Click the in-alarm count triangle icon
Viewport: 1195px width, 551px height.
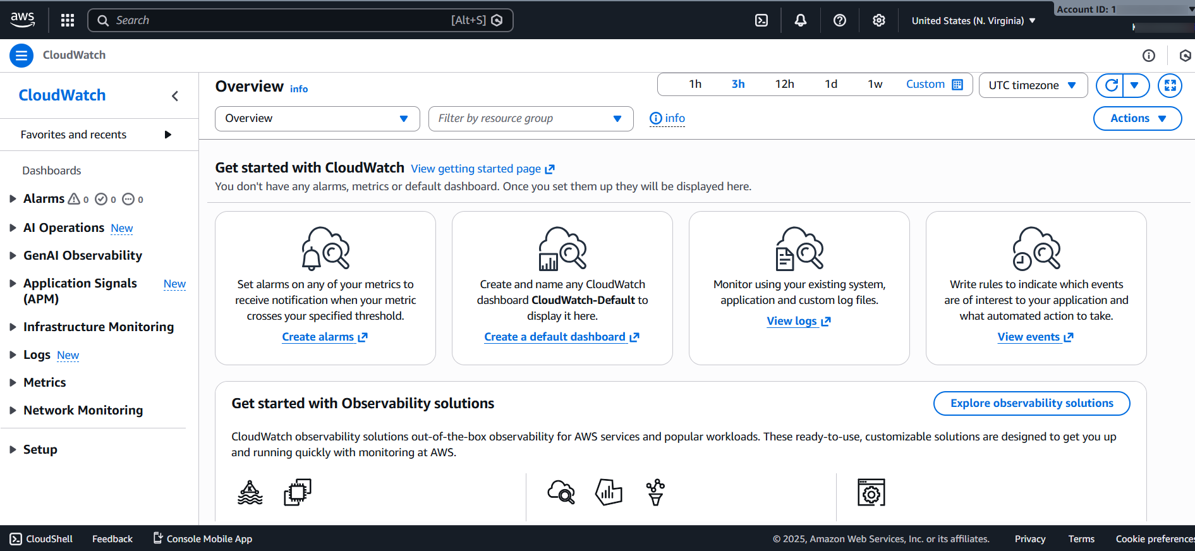[74, 199]
